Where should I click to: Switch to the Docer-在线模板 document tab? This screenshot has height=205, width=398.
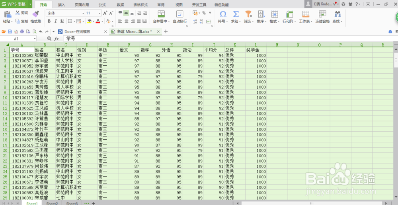tap(78, 32)
